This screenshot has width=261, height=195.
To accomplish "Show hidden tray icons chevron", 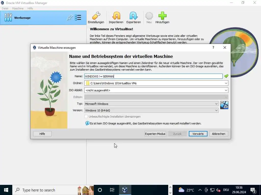I will pyautogui.click(x=200, y=190).
